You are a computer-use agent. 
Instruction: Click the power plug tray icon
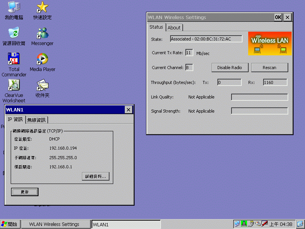point(251,224)
